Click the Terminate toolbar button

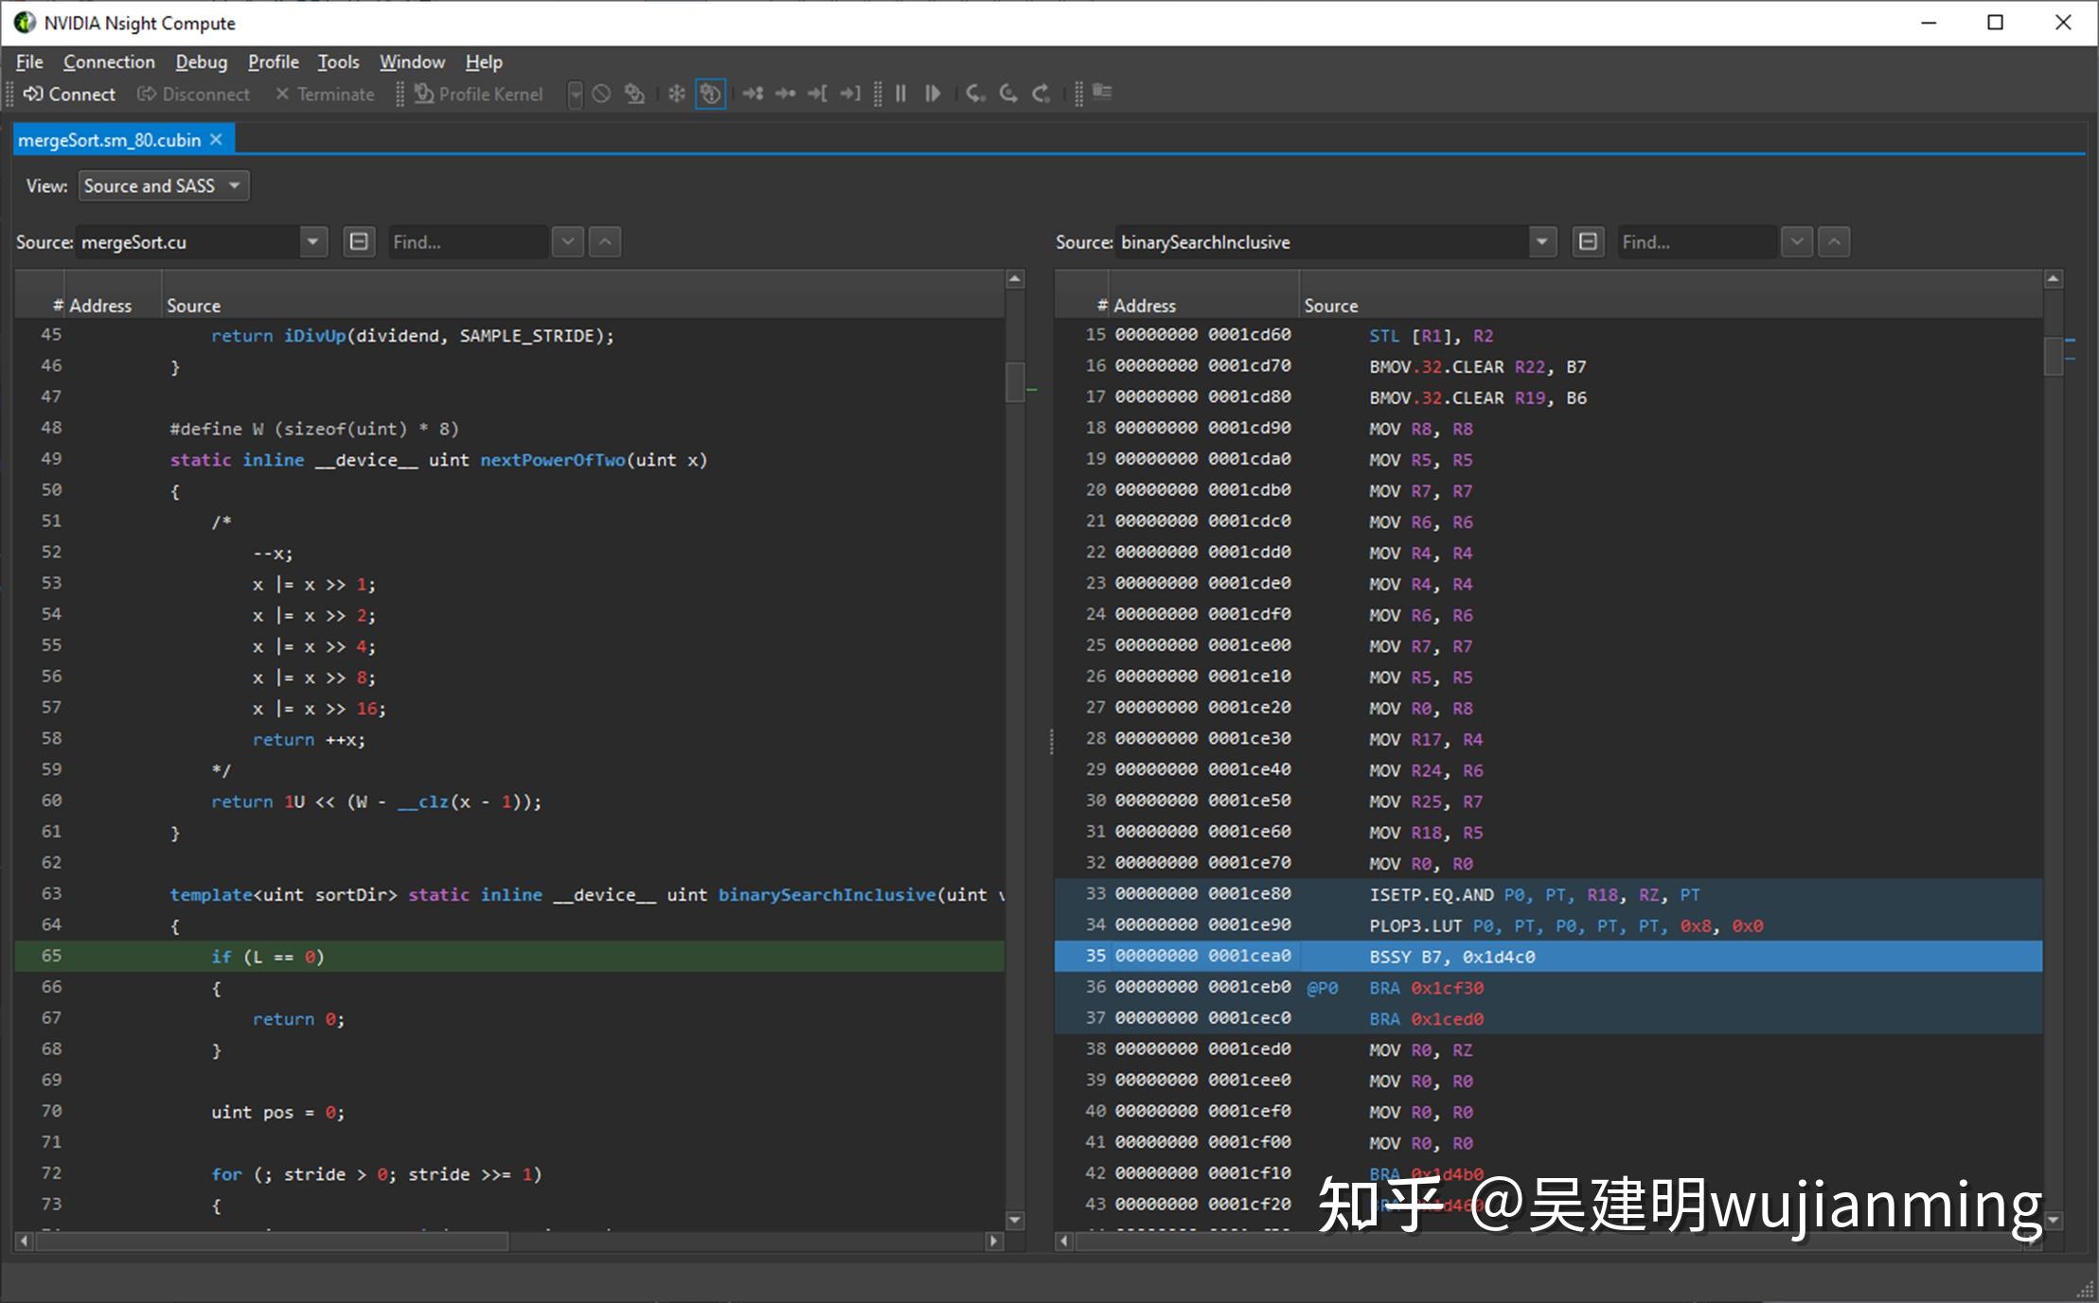click(x=325, y=94)
